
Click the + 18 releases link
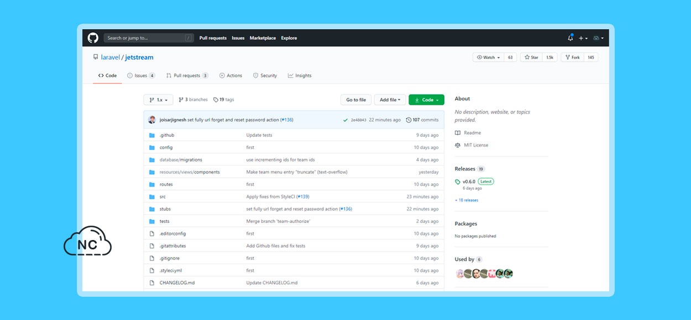tap(467, 200)
